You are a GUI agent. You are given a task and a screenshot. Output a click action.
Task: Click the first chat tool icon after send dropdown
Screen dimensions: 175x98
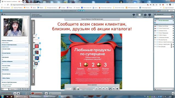[19, 89]
